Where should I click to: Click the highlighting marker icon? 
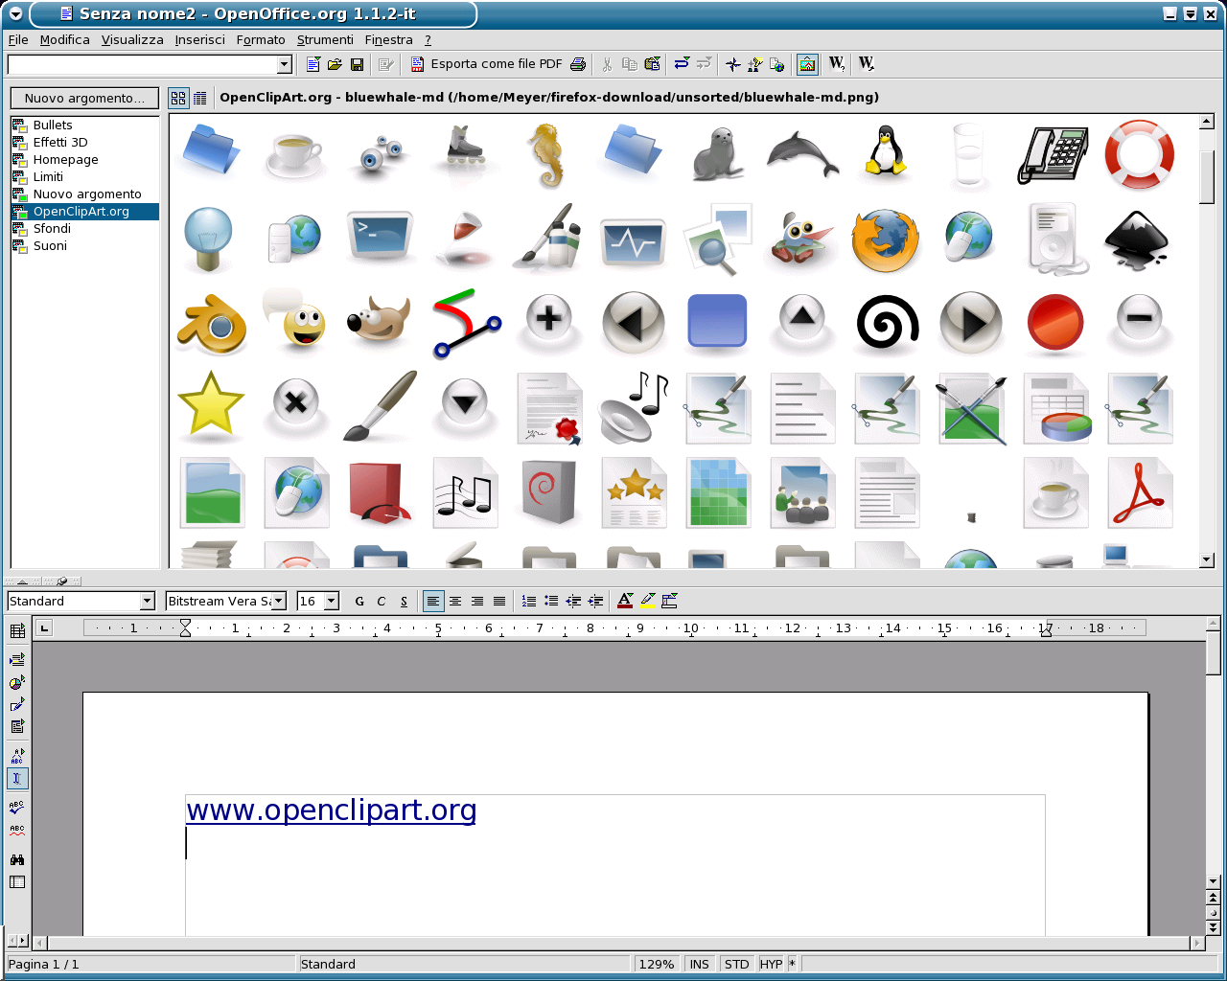pos(648,601)
